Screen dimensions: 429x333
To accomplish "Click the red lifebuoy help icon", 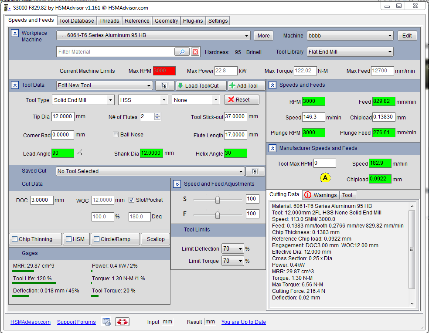I will click(x=122, y=322).
